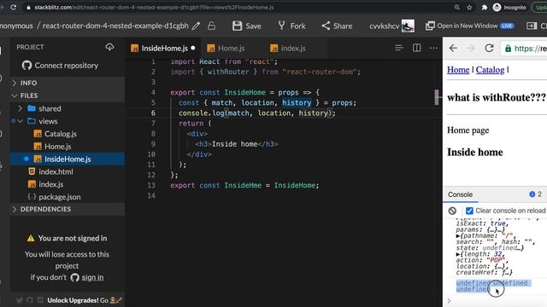The height and width of the screenshot is (307, 547).
Task: Share the project
Action: [x=337, y=26]
